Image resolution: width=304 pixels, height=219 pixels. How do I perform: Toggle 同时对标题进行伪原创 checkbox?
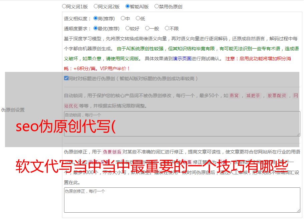[x=66, y=78]
